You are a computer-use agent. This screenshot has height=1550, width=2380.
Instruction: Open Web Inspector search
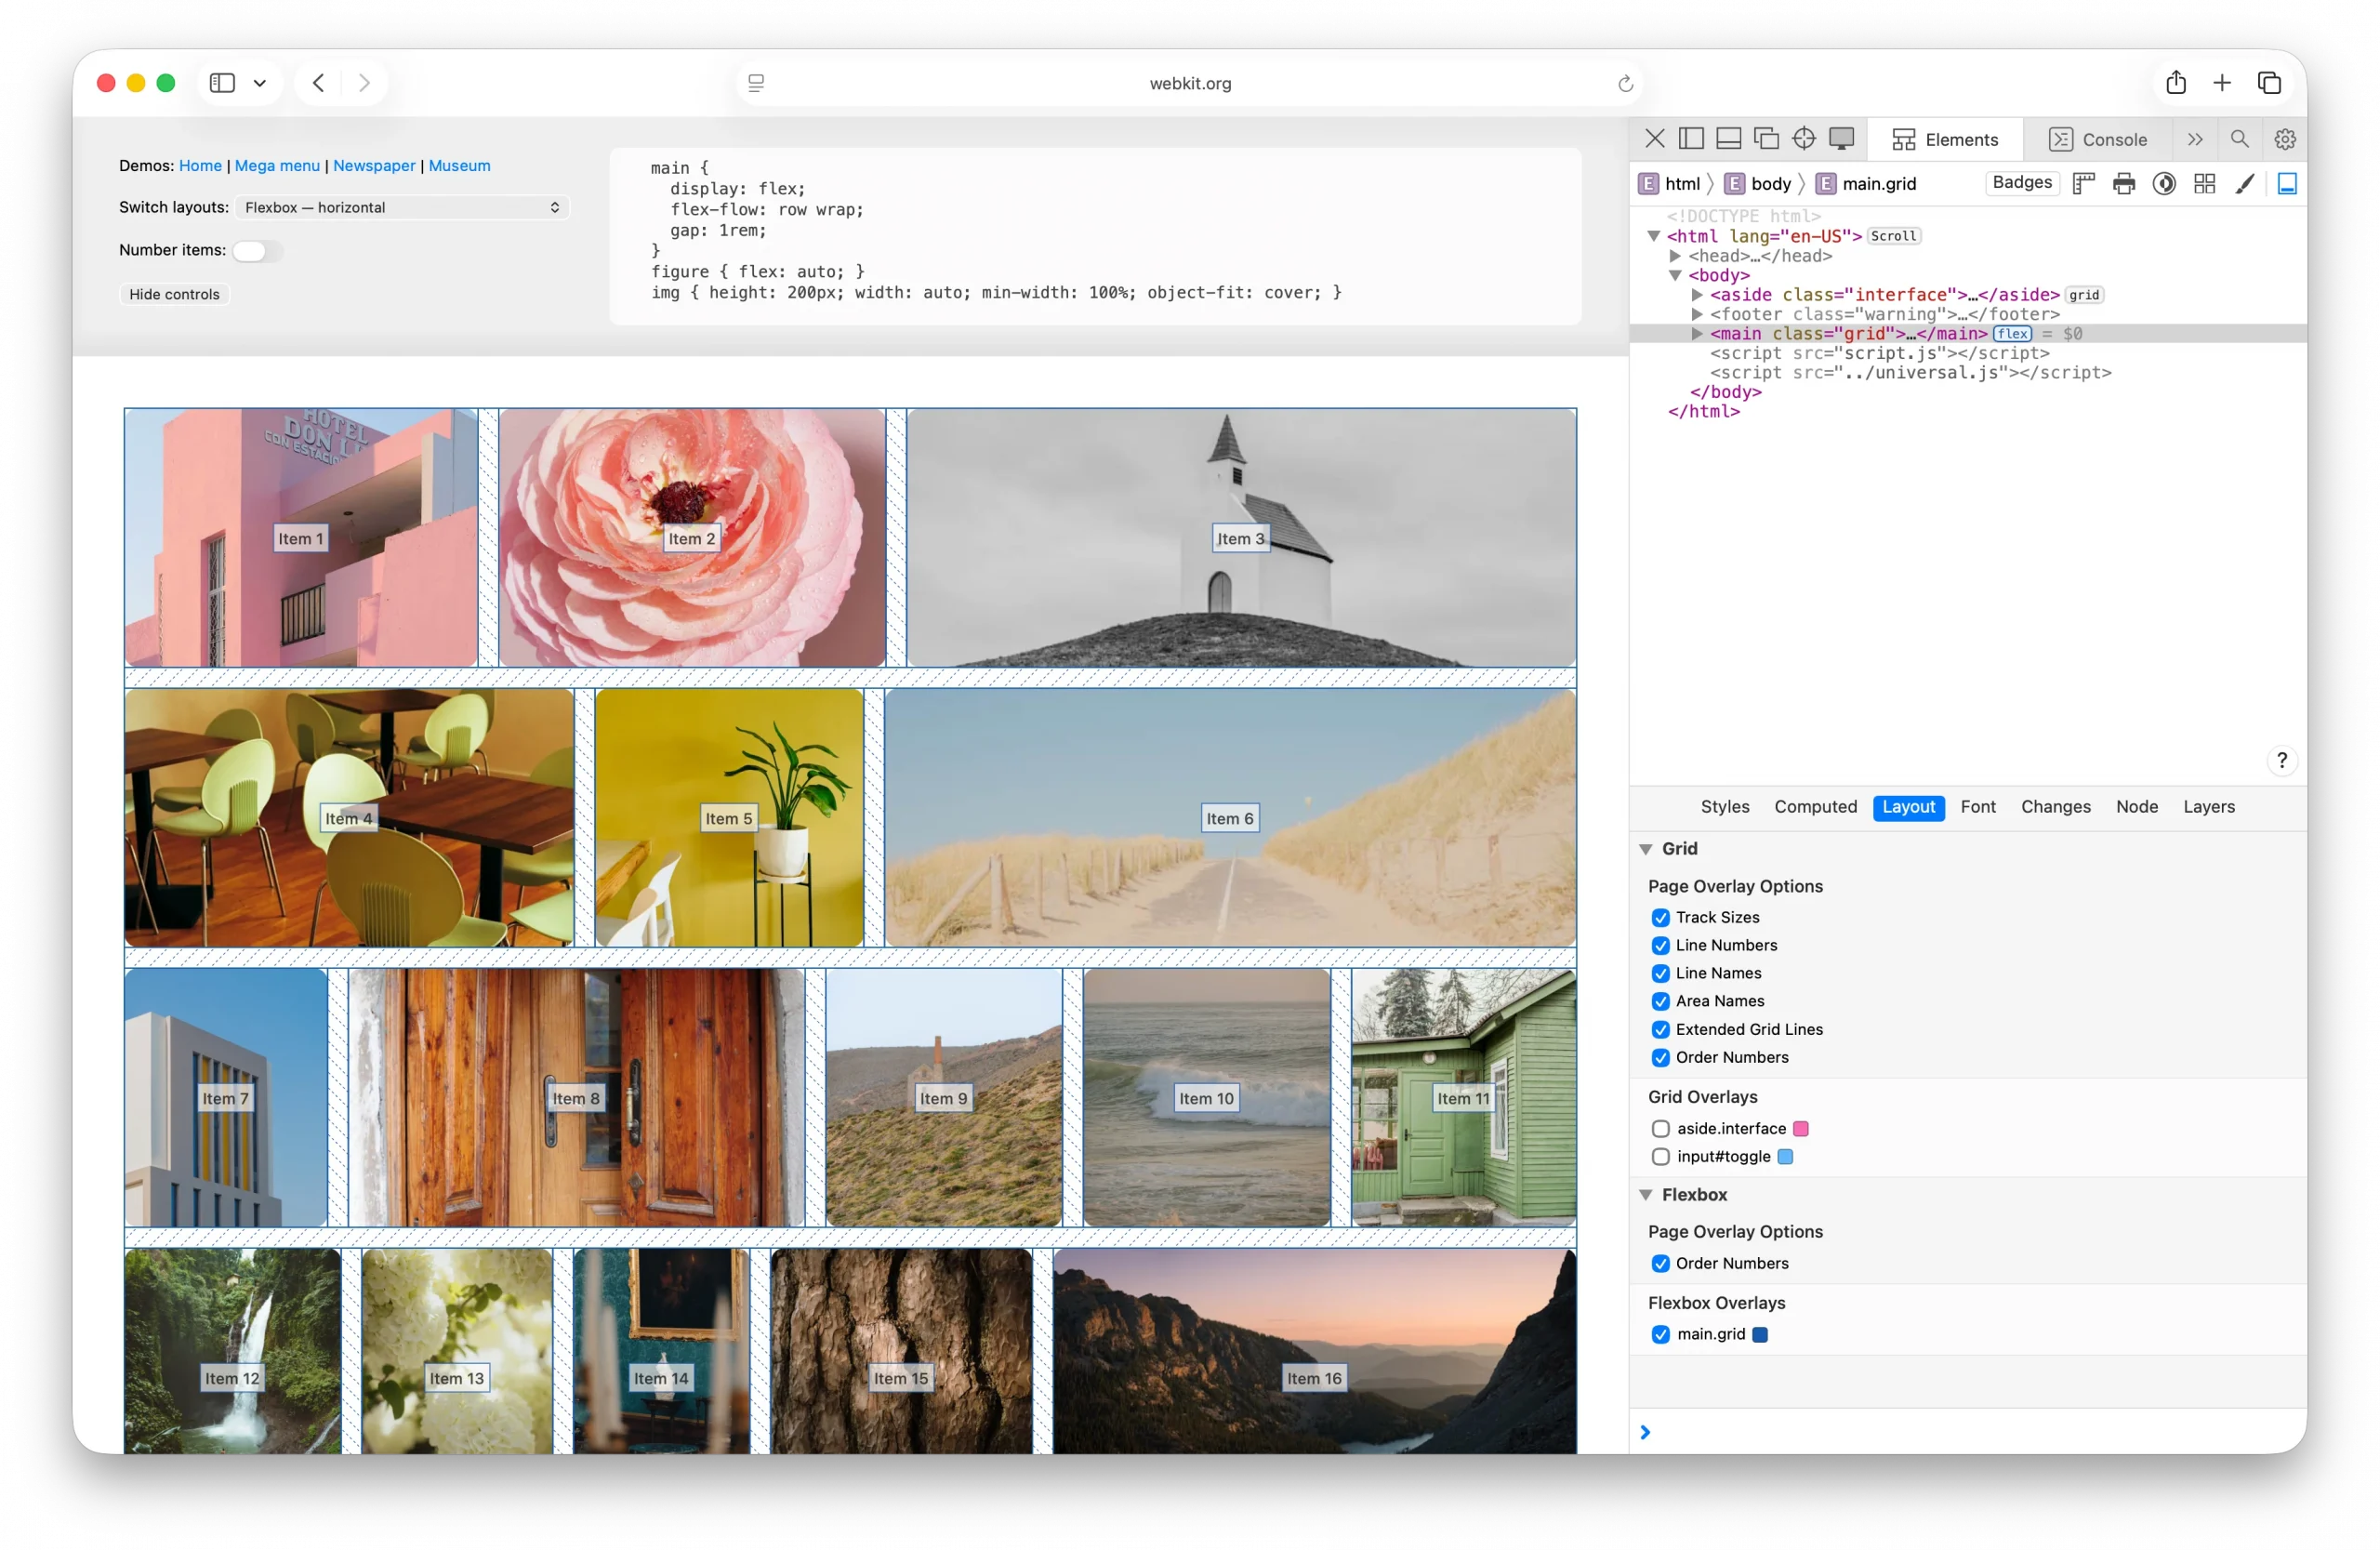tap(2240, 139)
